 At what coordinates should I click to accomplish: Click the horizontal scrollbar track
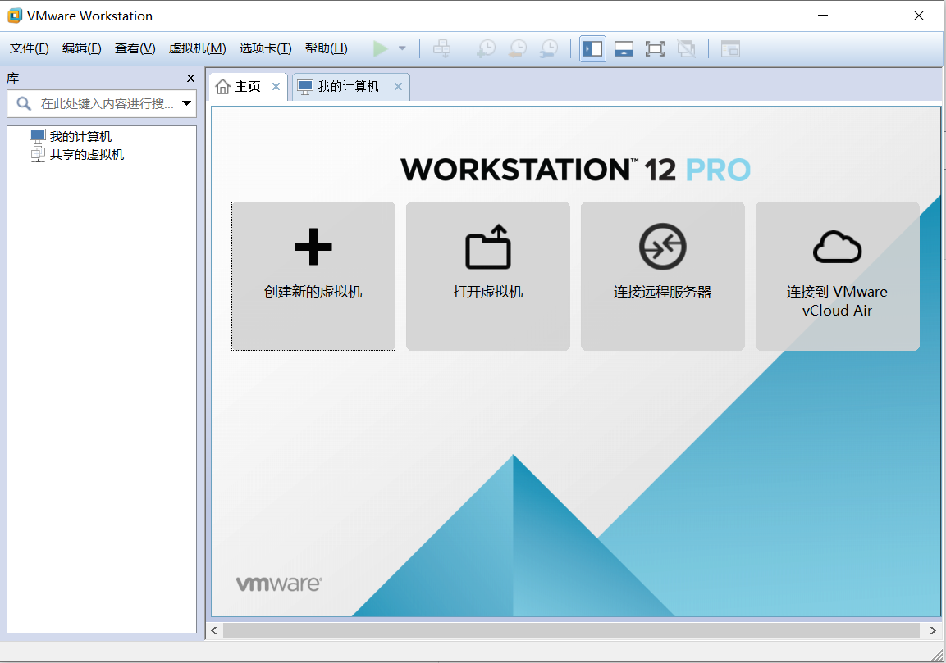pos(571,630)
